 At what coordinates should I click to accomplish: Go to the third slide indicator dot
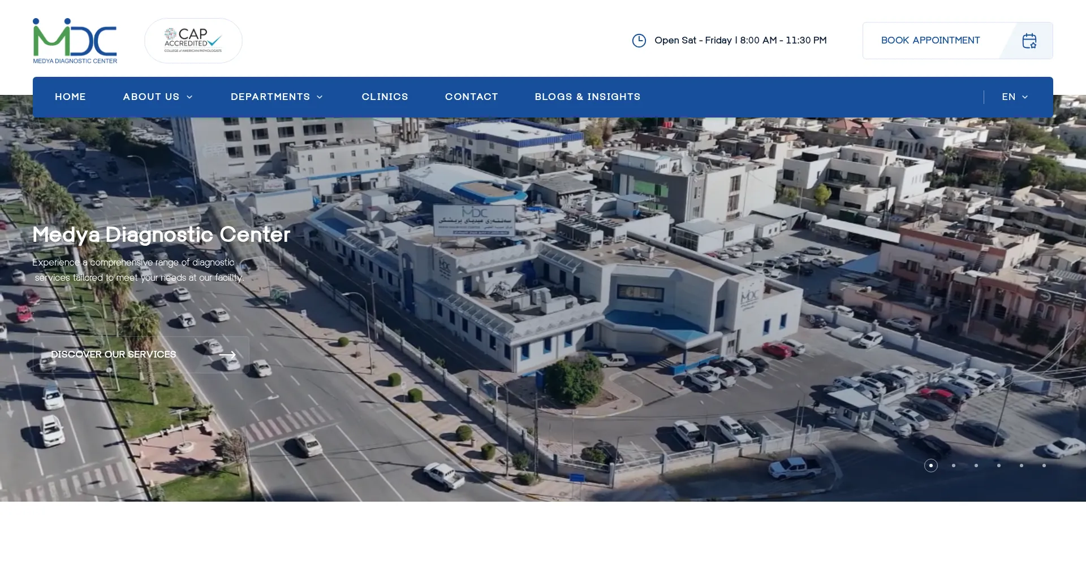pyautogui.click(x=976, y=466)
